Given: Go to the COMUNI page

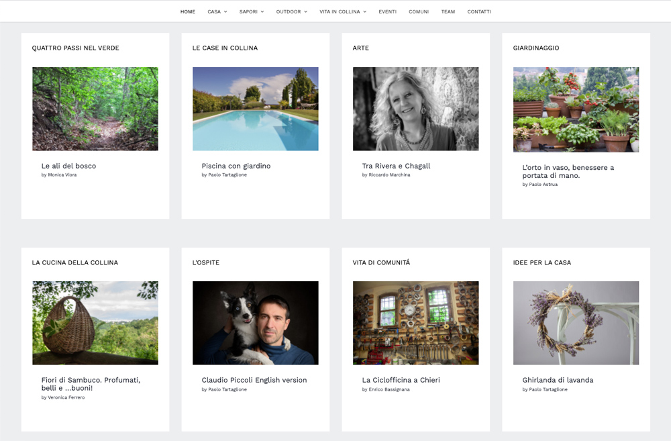Looking at the screenshot, I should (x=419, y=11).
